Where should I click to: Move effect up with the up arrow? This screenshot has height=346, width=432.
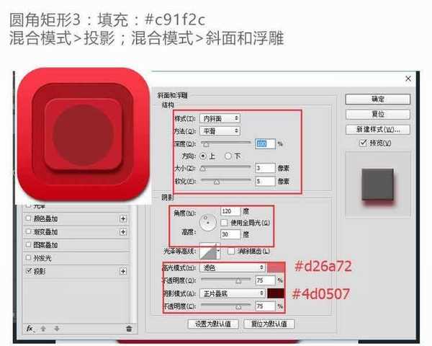click(45, 328)
